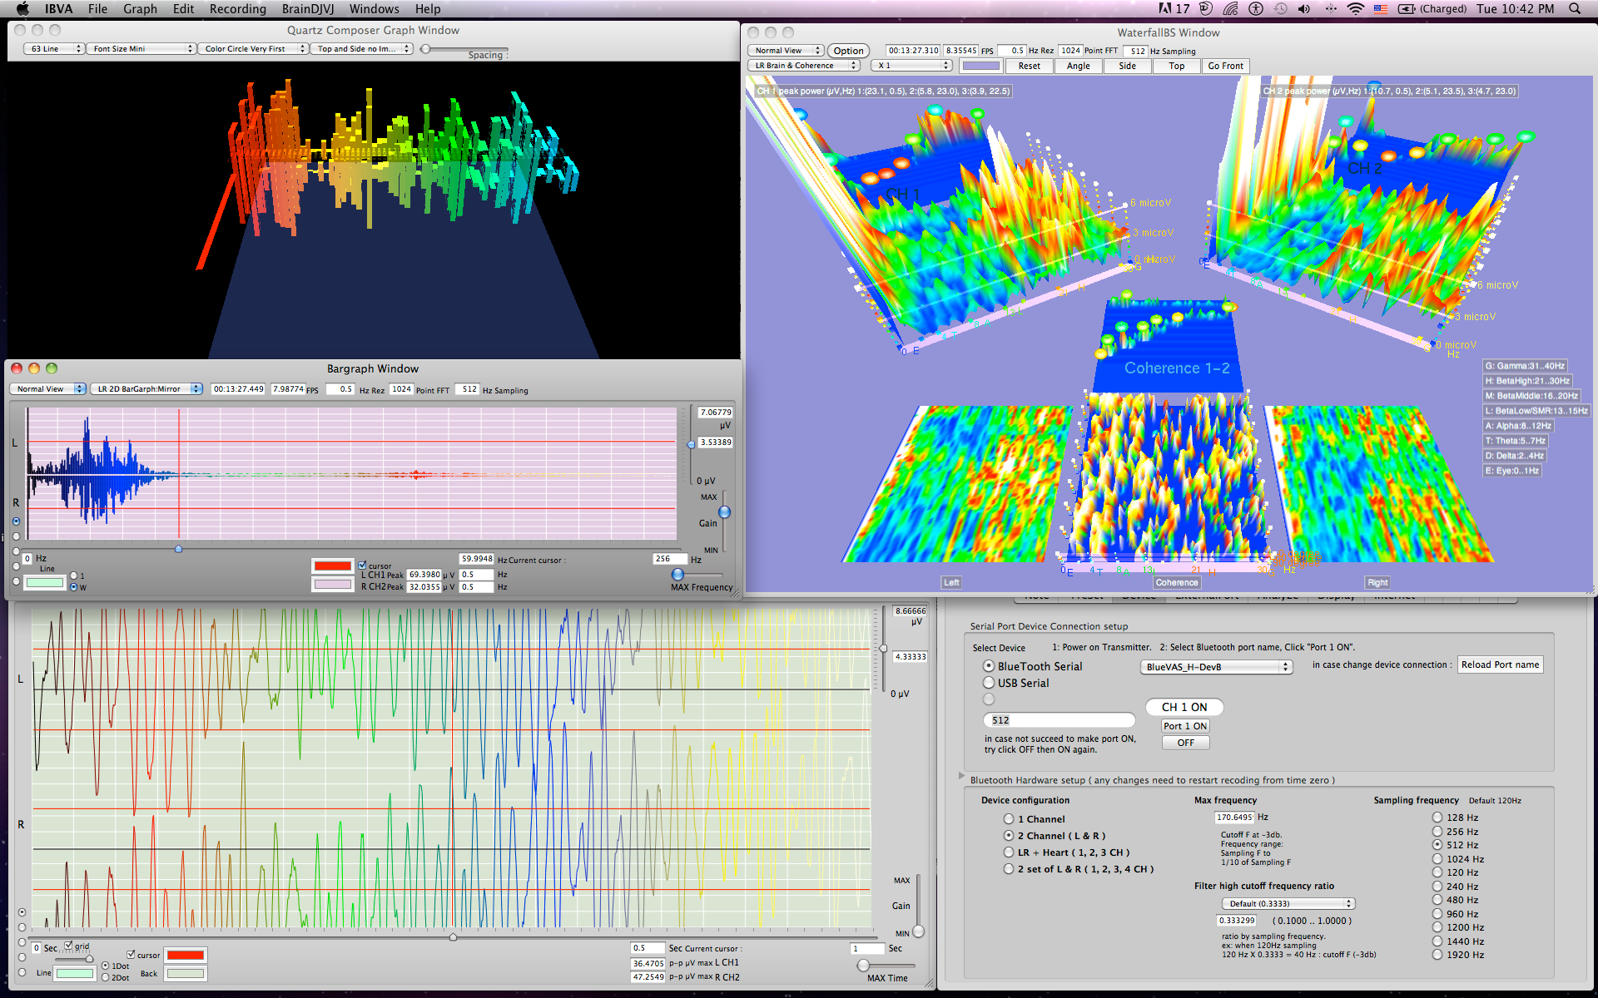Click the red cursor color swatch in Bargraph

pos(332,566)
